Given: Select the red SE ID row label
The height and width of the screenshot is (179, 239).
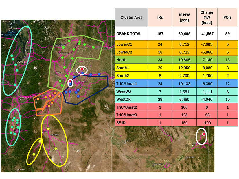Looking at the screenshot, I should 121,123.
